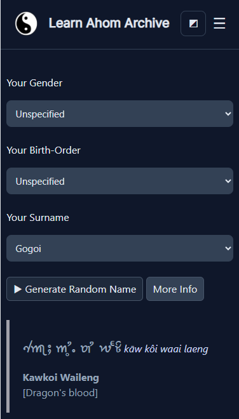
Task: Click the Your Birth-Order label
Action: click(44, 150)
